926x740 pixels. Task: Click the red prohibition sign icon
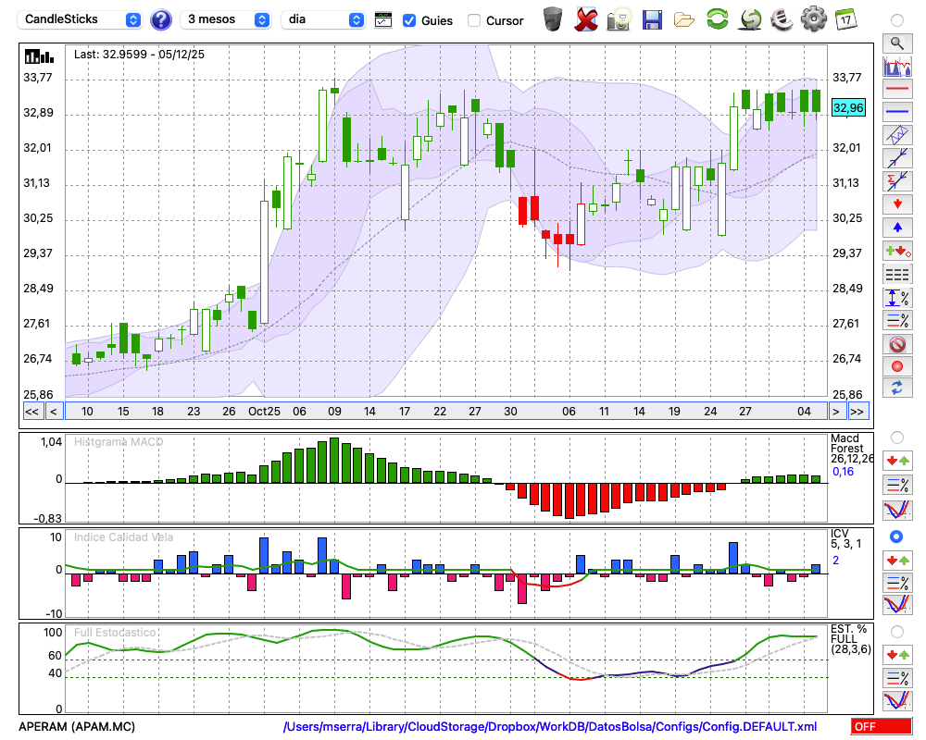pos(896,343)
